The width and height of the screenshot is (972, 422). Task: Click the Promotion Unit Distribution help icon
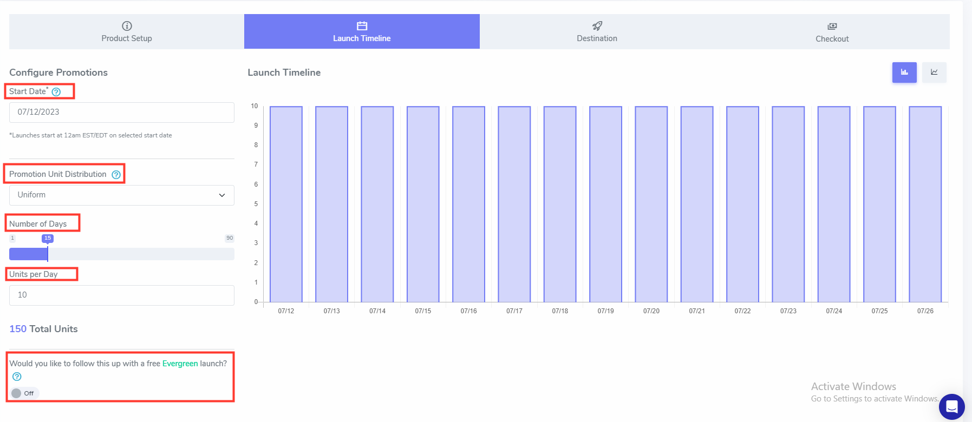(x=116, y=175)
